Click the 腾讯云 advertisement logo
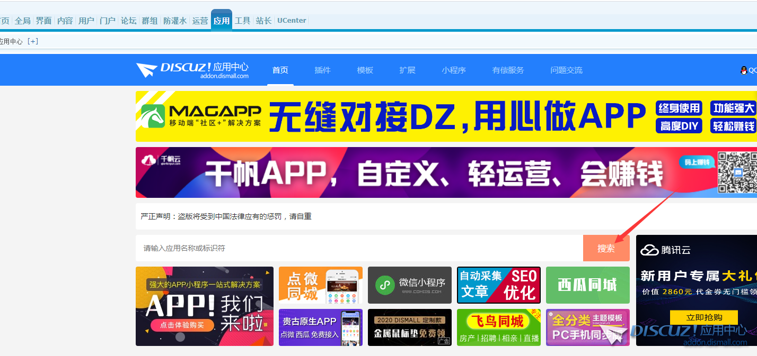 (666, 250)
